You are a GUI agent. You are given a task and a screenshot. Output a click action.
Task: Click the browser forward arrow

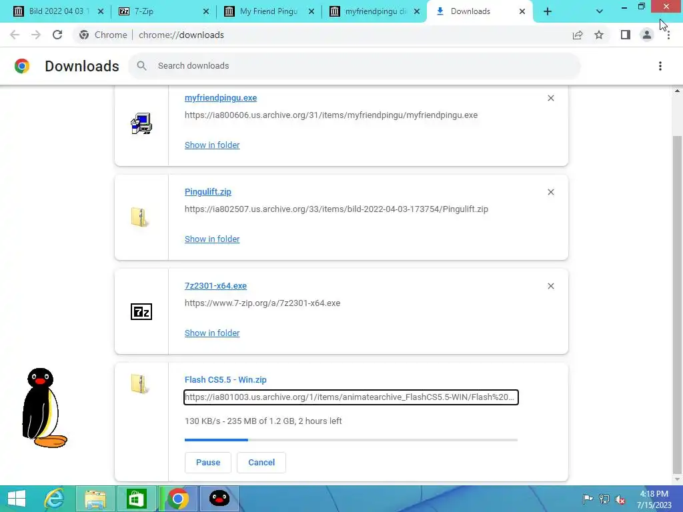tap(36, 35)
